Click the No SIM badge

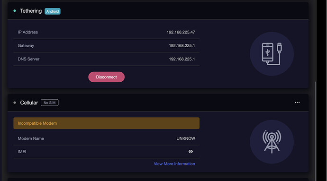click(50, 103)
